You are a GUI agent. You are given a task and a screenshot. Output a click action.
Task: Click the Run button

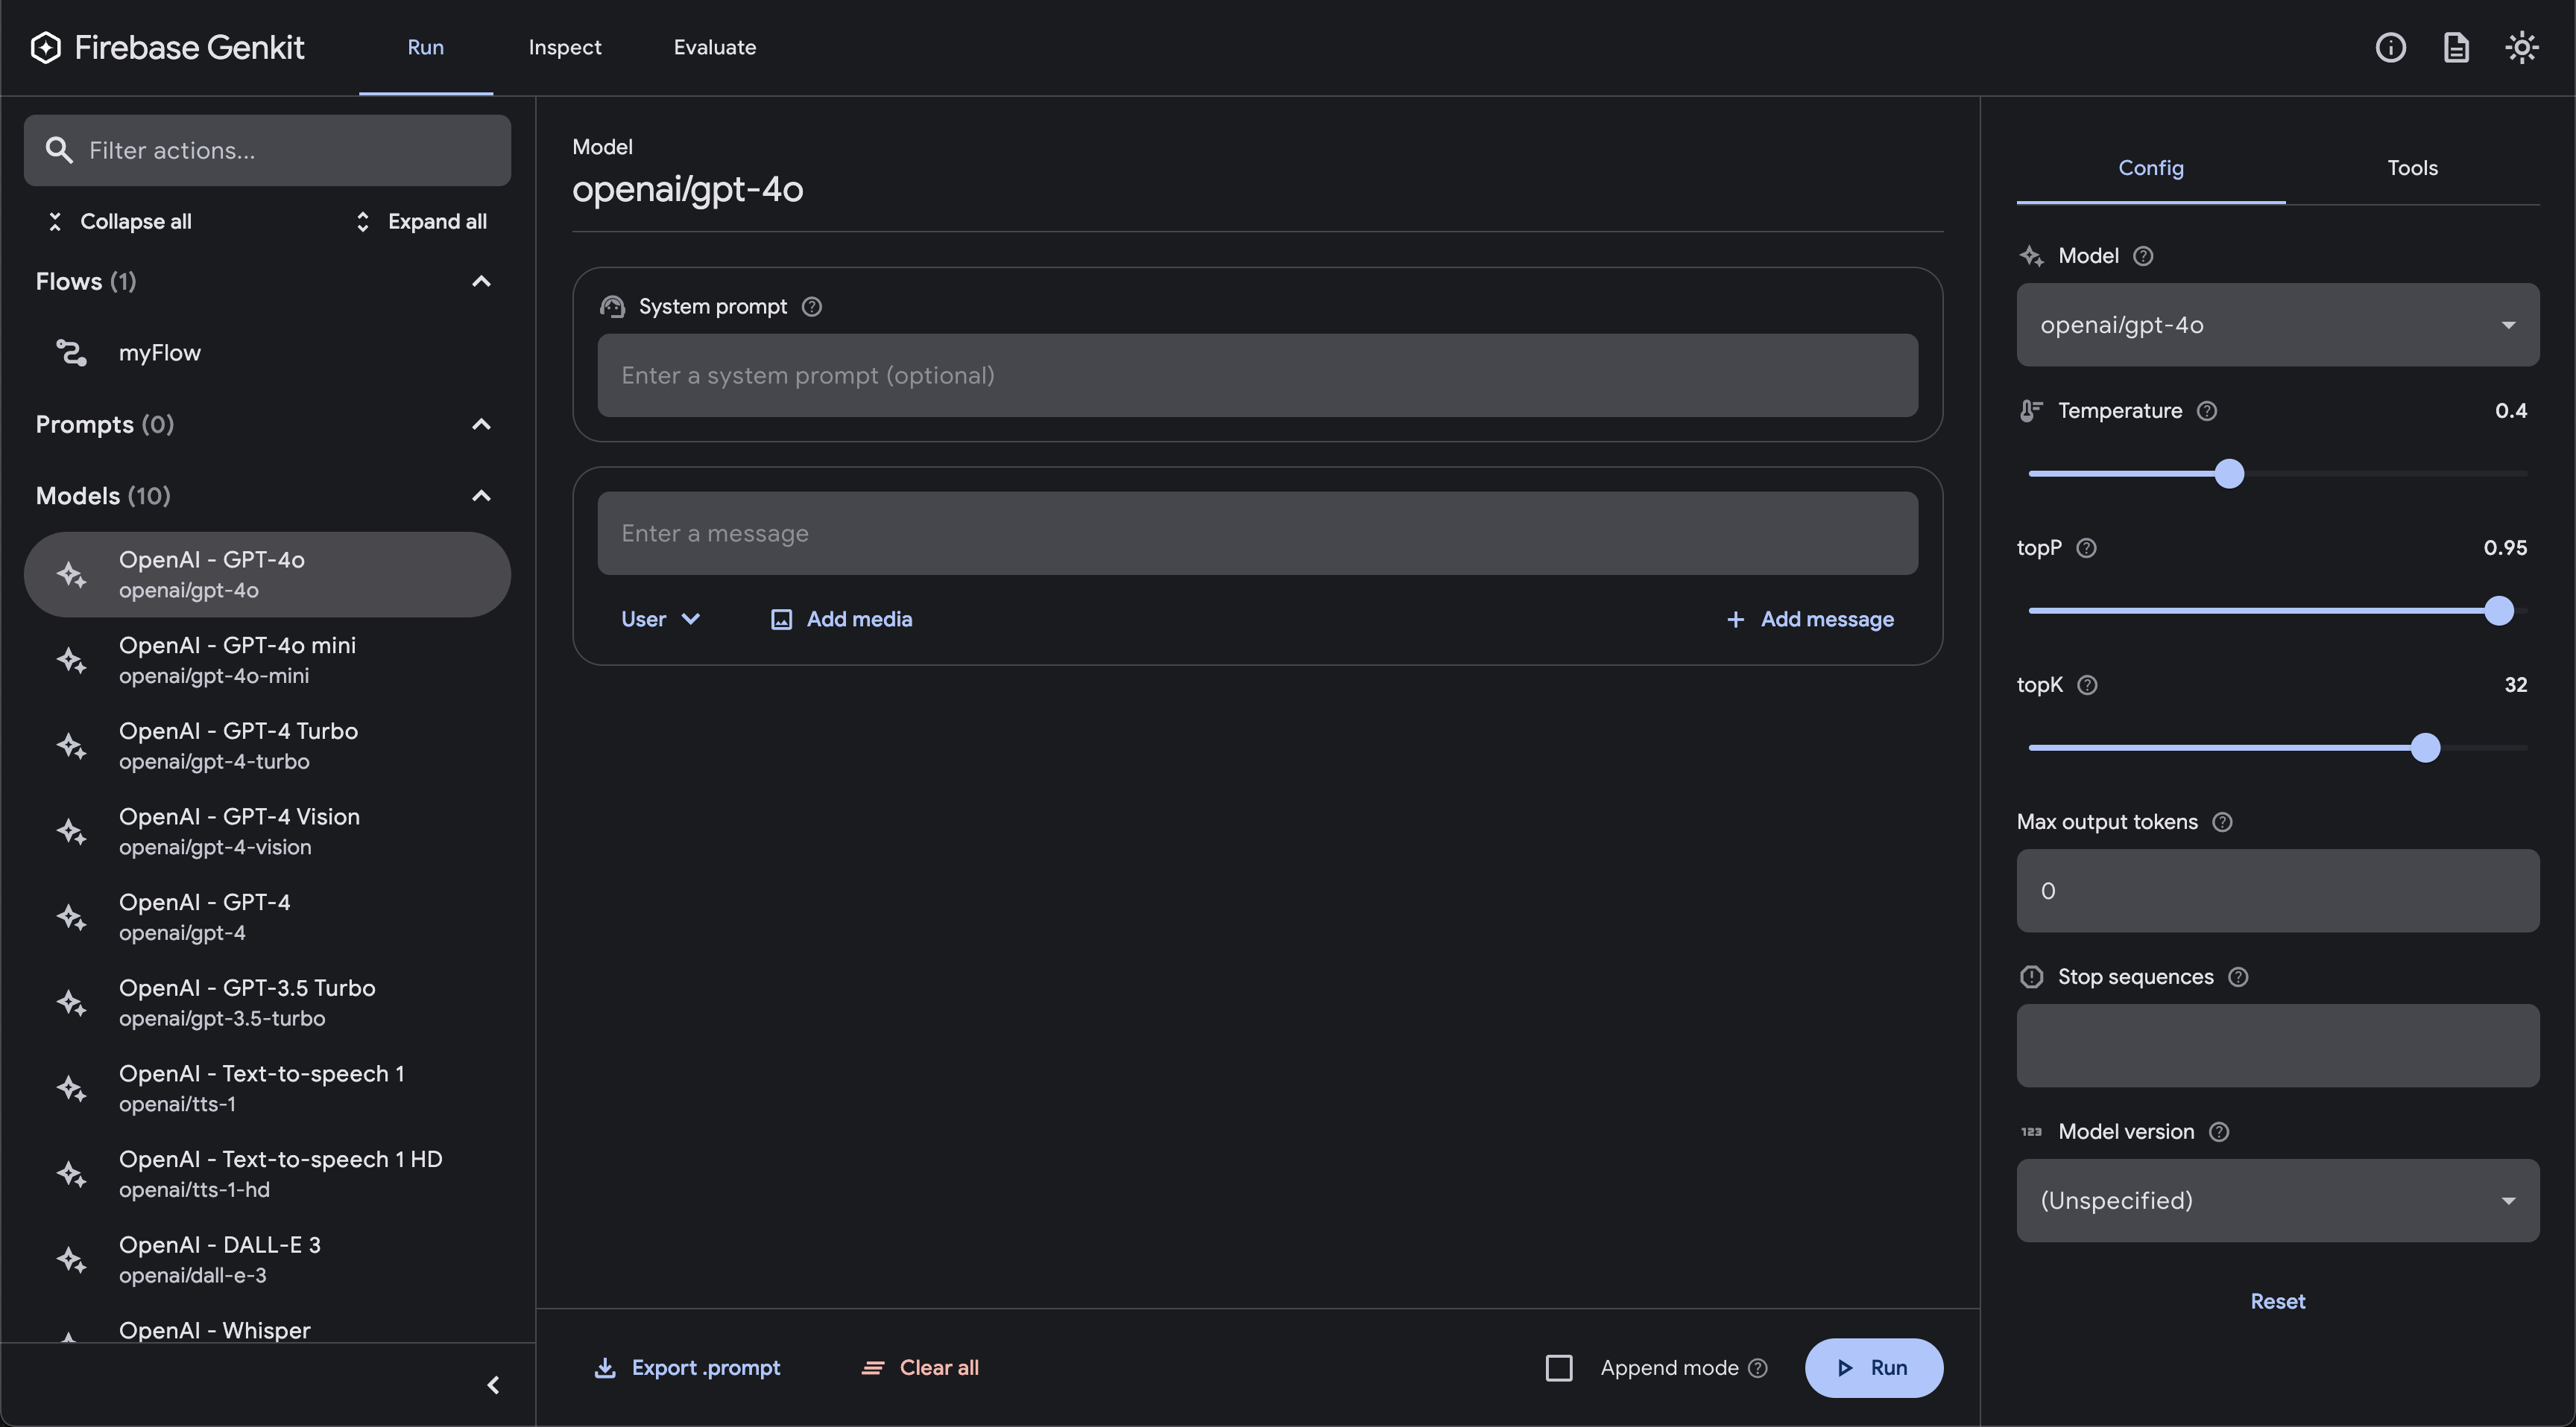(x=1872, y=1367)
